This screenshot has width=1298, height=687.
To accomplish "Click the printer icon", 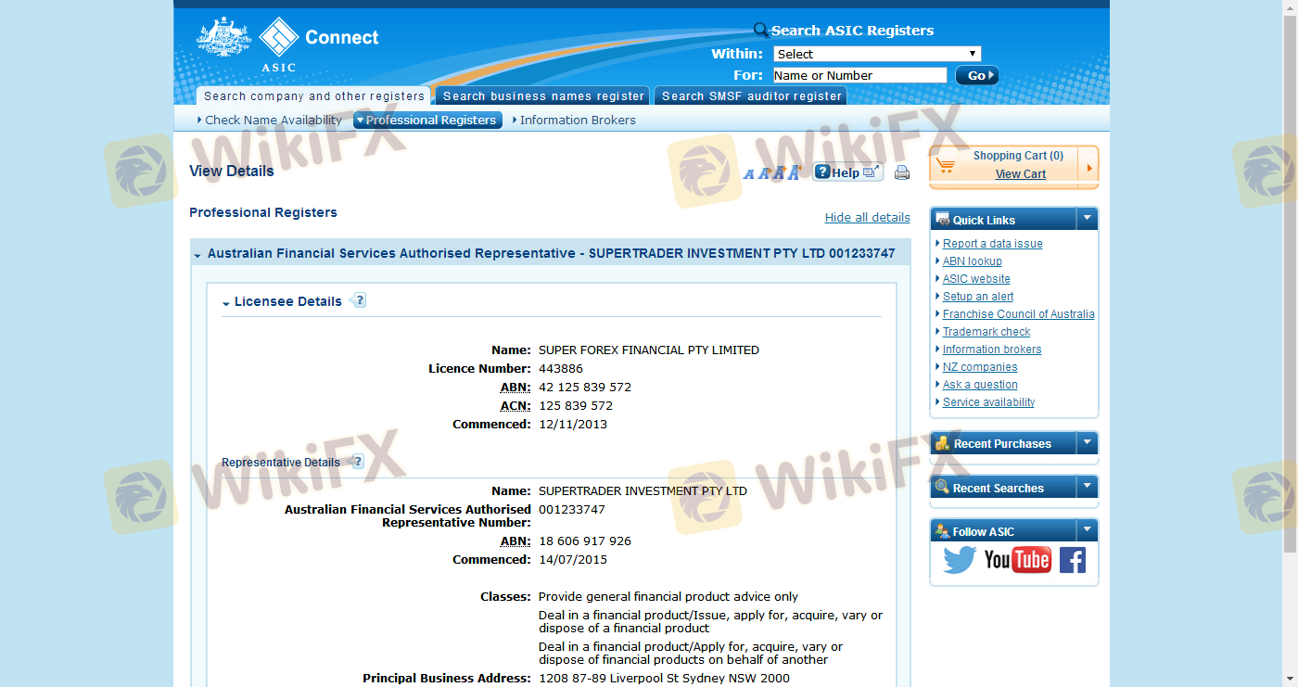I will tap(901, 172).
